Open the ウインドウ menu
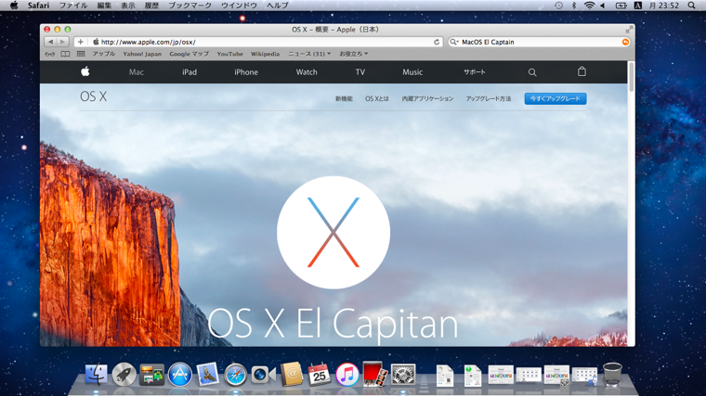This screenshot has width=706, height=396. (239, 6)
